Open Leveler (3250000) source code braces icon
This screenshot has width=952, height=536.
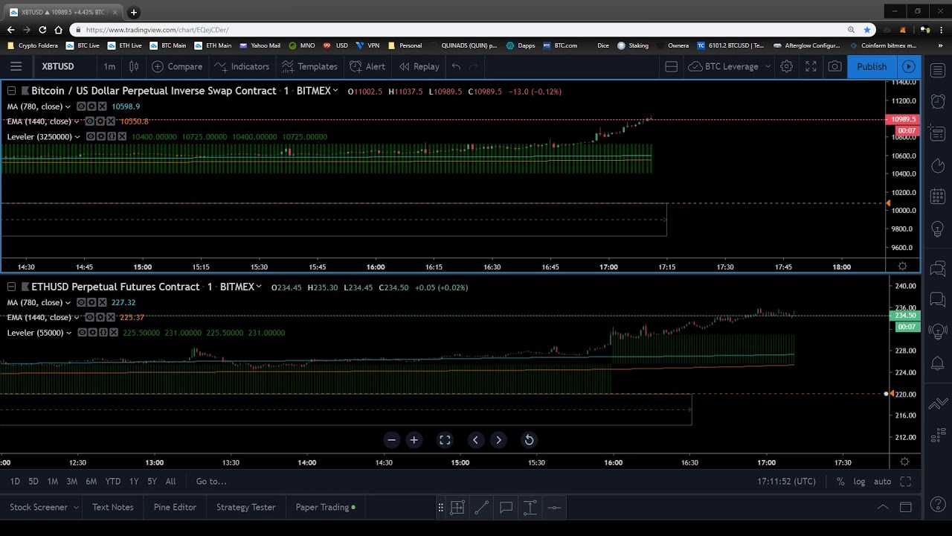[112, 137]
